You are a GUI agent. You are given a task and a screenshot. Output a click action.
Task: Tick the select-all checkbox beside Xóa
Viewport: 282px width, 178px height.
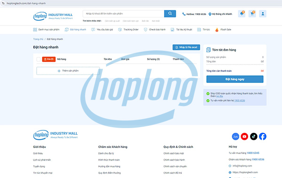pyautogui.click(x=39, y=59)
